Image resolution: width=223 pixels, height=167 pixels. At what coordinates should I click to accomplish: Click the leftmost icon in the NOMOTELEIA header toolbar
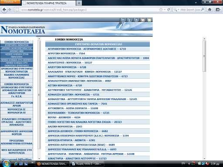pos(123,20)
